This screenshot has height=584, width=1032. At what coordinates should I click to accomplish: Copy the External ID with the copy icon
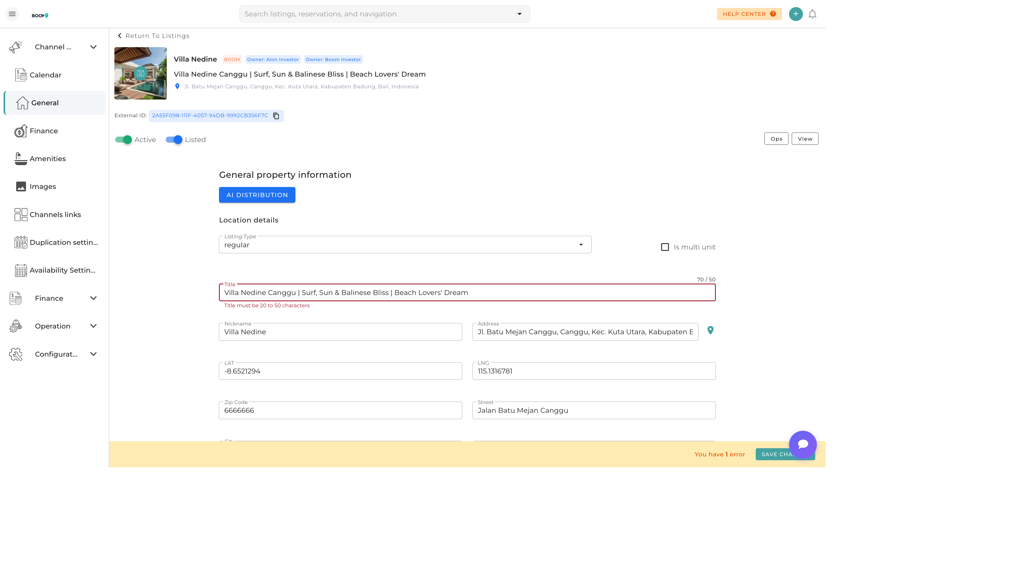pos(276,116)
